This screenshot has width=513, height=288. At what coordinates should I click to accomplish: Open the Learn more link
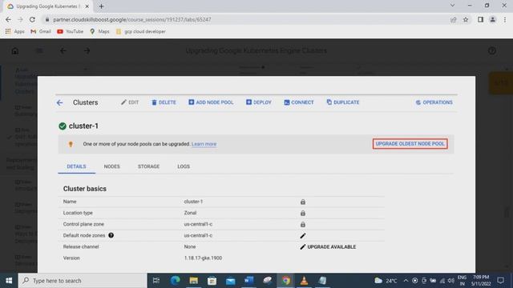click(x=204, y=144)
